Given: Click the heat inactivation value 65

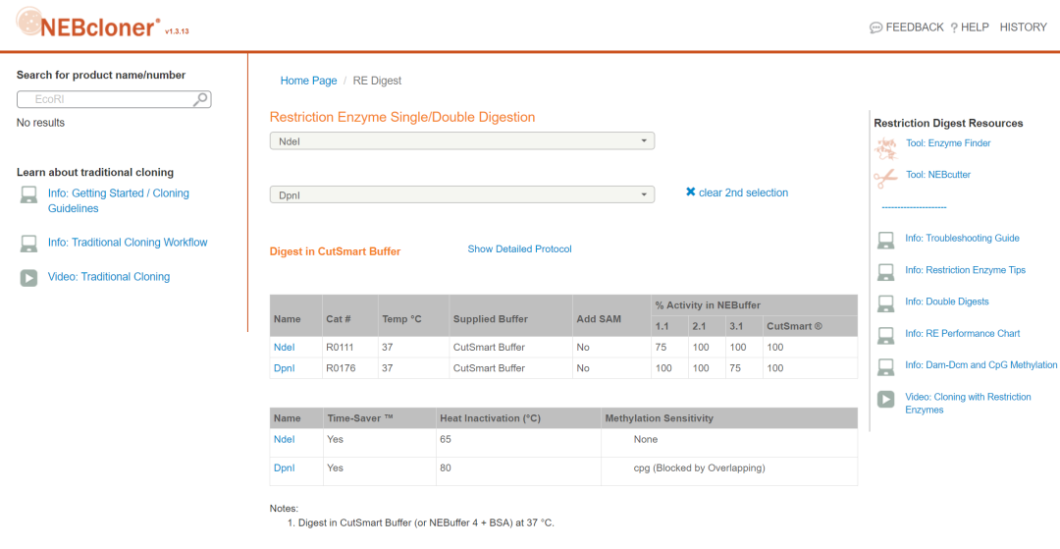Looking at the screenshot, I should click(446, 439).
